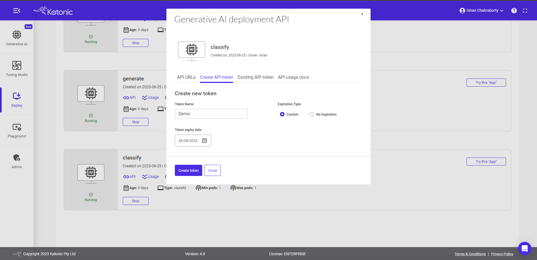Open API link for generate deployment
This screenshot has height=260, width=537.
click(x=129, y=97)
